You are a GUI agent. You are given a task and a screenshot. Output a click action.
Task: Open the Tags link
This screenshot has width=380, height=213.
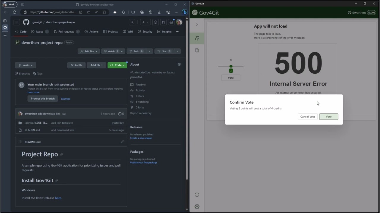pyautogui.click(x=38, y=74)
